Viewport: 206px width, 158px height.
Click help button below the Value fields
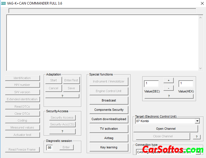click(x=169, y=96)
